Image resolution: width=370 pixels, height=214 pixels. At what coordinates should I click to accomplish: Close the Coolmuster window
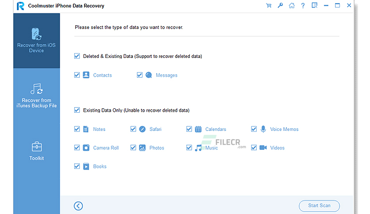[349, 5]
